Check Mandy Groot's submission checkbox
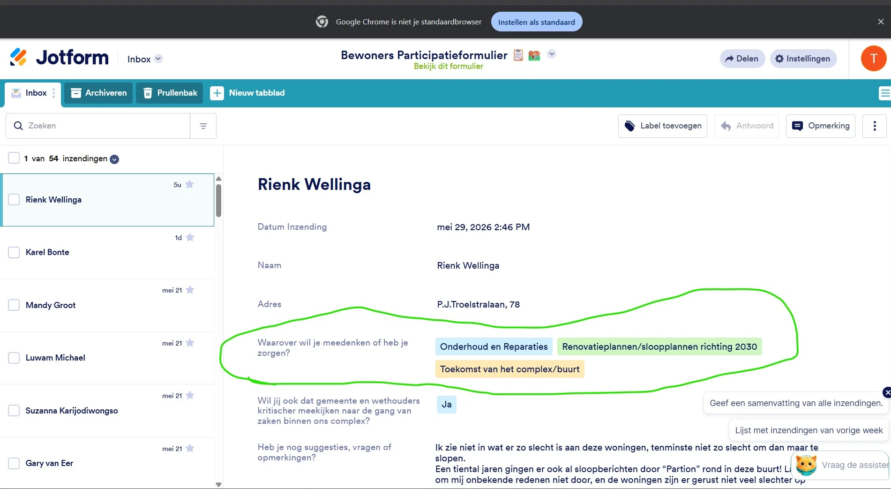This screenshot has height=489, width=891. [14, 305]
